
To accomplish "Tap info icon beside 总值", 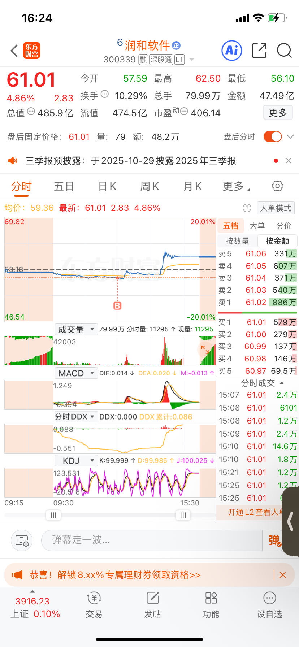I will point(31,112).
